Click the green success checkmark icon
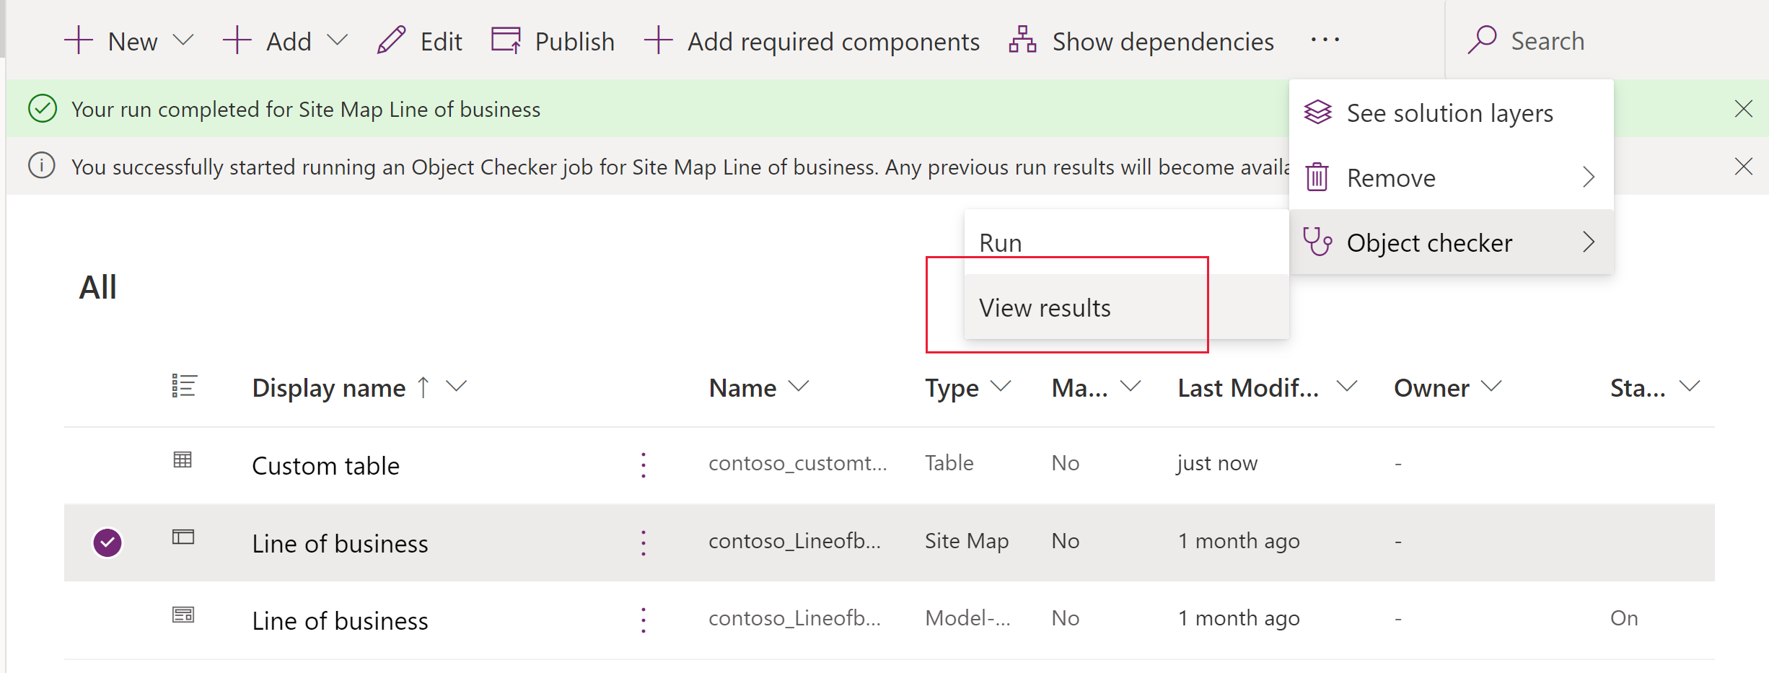 pos(41,108)
